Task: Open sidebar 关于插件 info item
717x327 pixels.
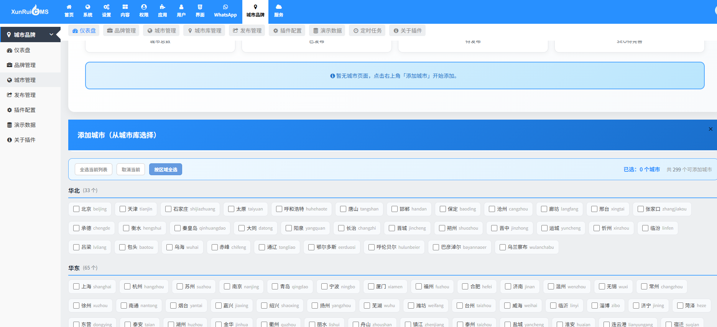Action: click(x=30, y=140)
